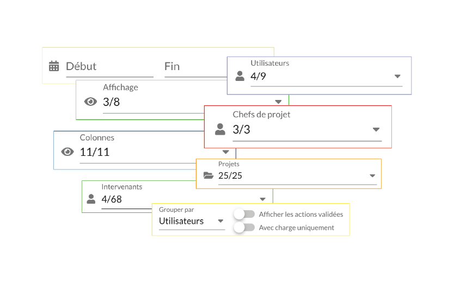
Task: Open the Projets 25/25 dropdown arrow
Action: coord(373,175)
